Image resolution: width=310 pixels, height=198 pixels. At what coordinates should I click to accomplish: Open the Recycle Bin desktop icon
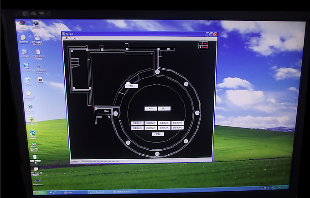pos(27,80)
